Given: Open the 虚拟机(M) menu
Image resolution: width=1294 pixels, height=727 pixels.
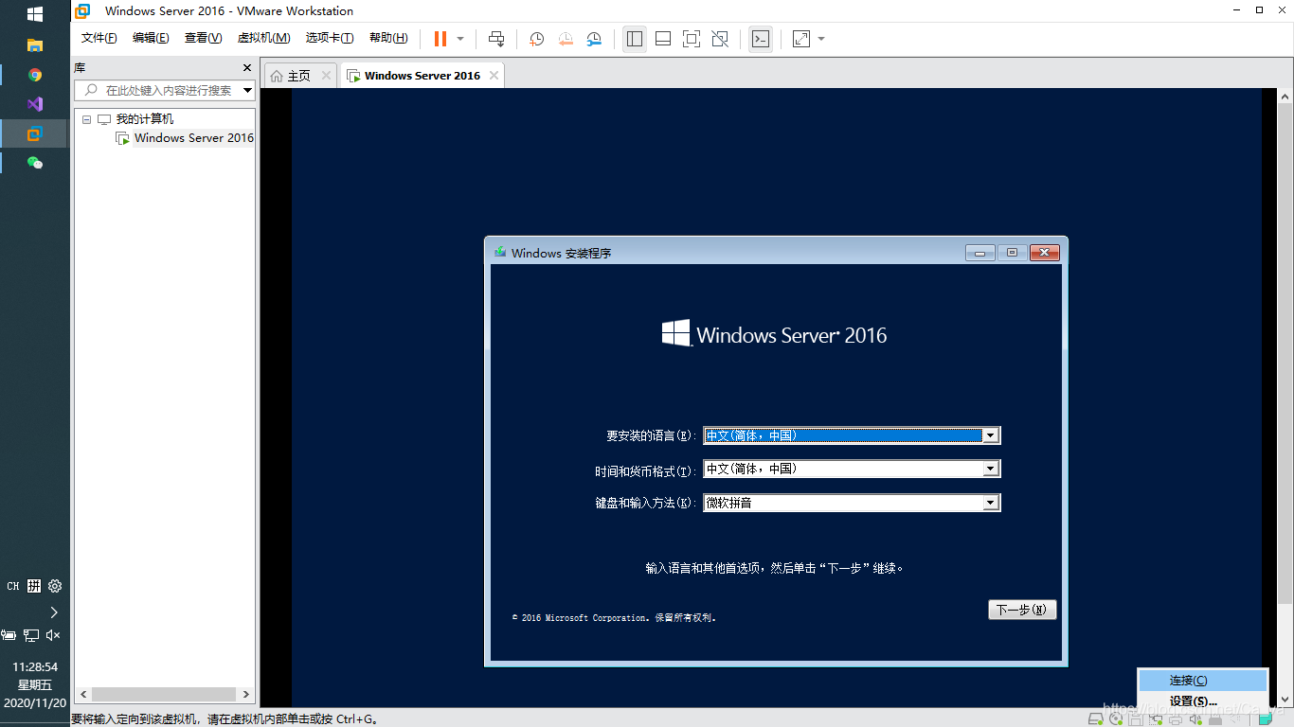Looking at the screenshot, I should (263, 38).
